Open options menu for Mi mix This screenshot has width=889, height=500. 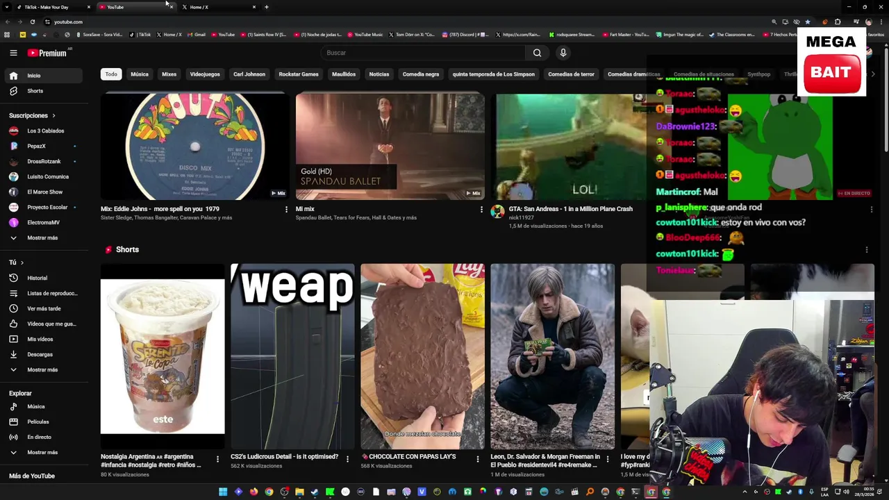pos(481,209)
